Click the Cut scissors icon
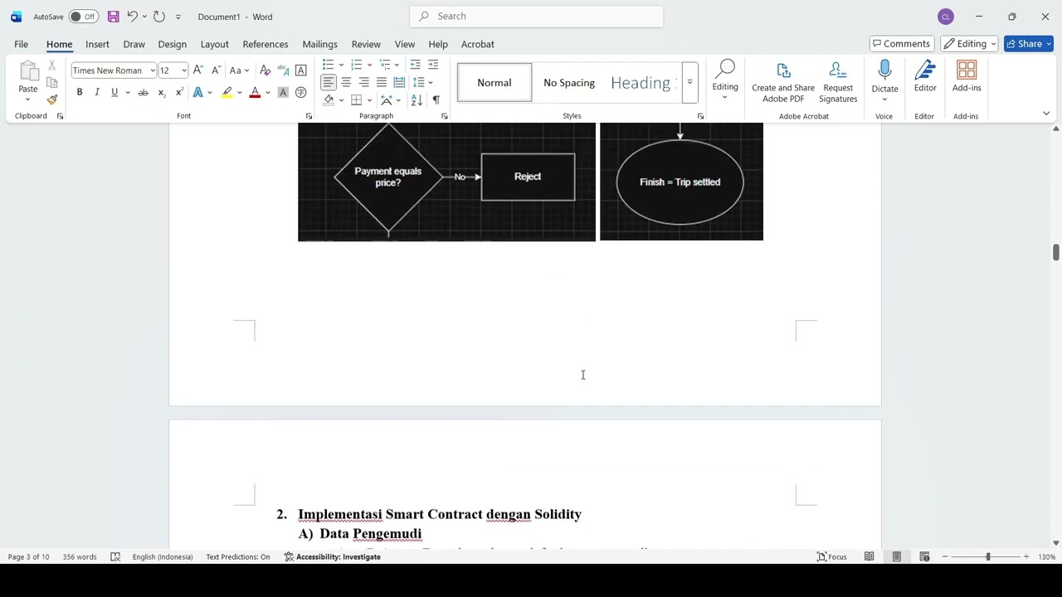This screenshot has width=1062, height=597. point(52,65)
